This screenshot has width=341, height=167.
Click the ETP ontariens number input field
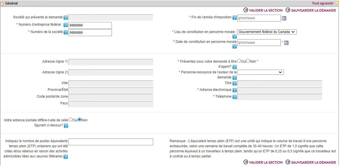pyautogui.click(x=111, y=142)
